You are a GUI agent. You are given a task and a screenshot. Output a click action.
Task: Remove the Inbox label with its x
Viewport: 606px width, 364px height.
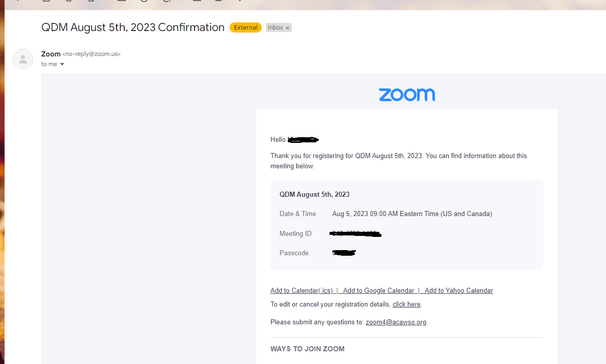(x=288, y=28)
